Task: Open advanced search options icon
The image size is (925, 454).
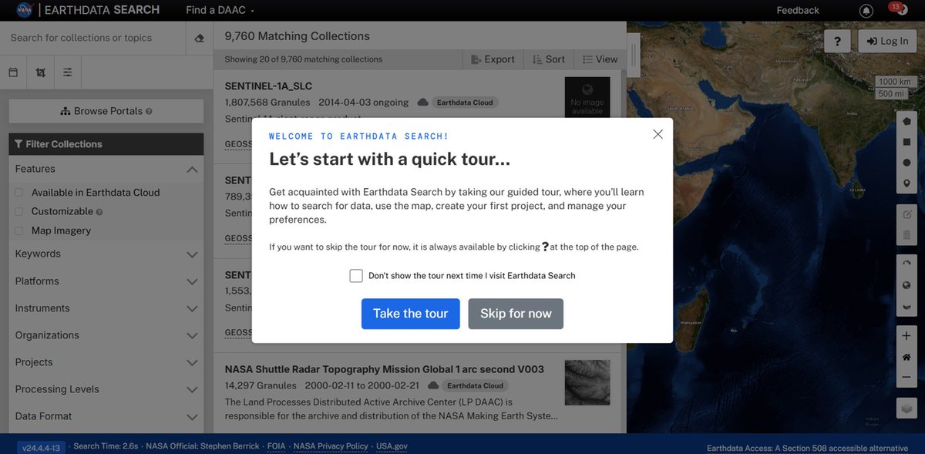Action: (68, 71)
